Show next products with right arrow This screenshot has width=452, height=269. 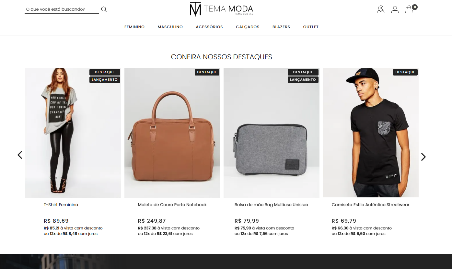(x=423, y=157)
